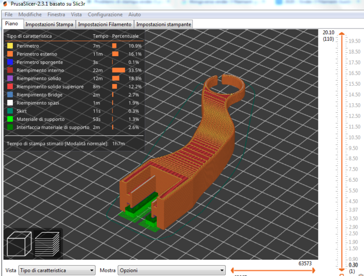Go to Impostazioni stampante tab

pyautogui.click(x=164, y=24)
